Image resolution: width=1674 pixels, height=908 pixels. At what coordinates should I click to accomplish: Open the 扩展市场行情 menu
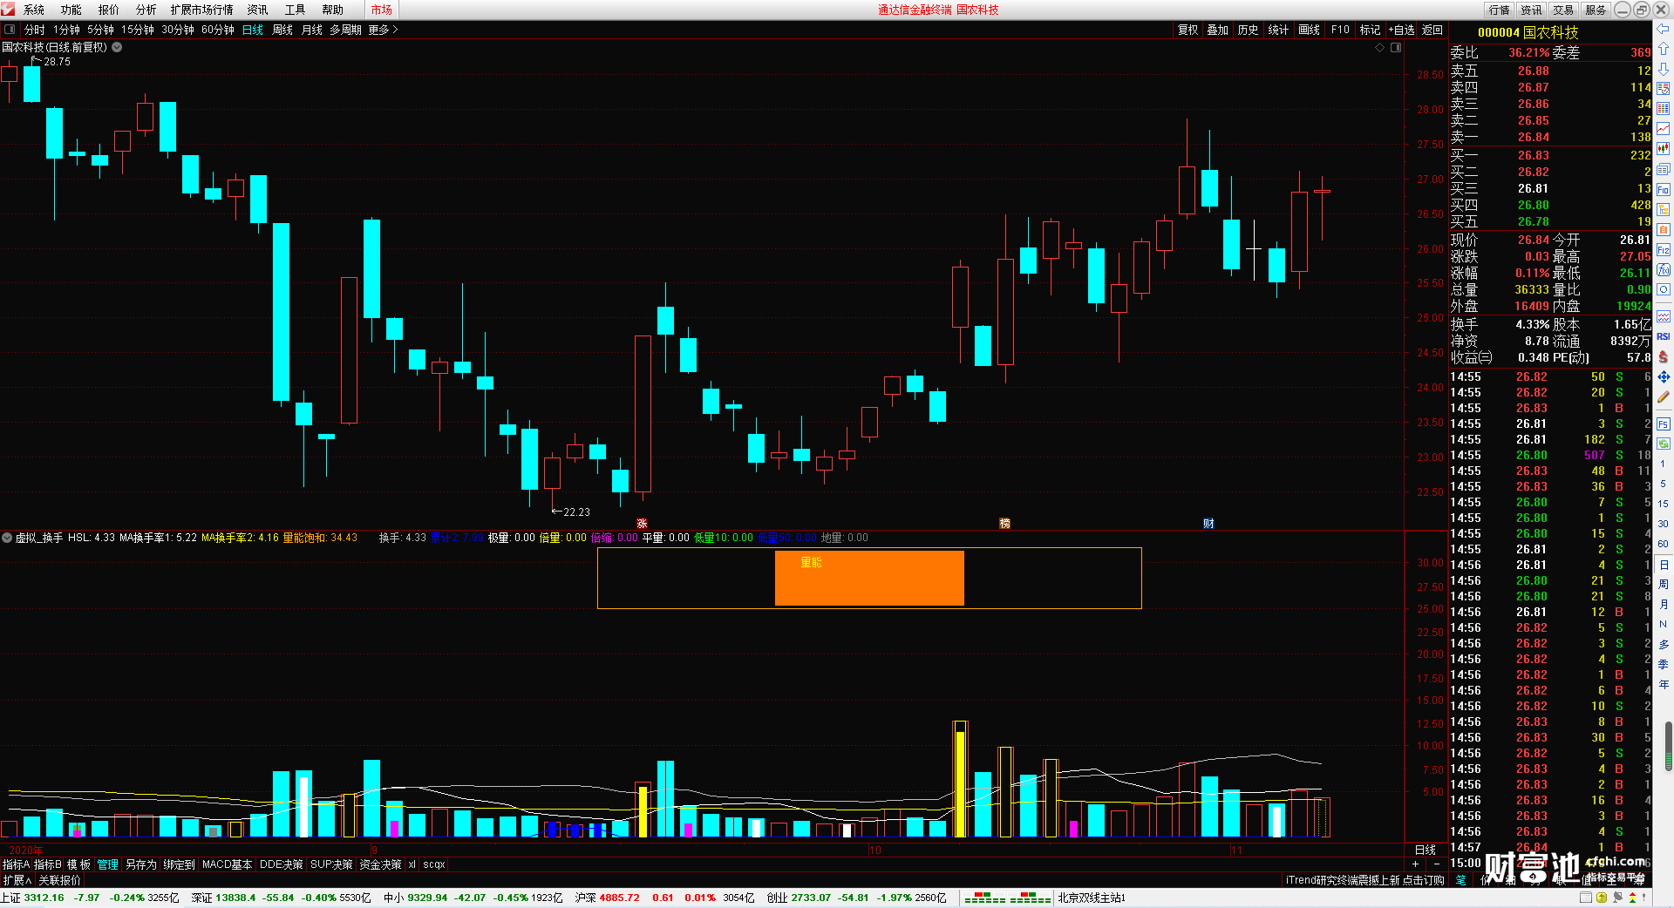click(201, 10)
